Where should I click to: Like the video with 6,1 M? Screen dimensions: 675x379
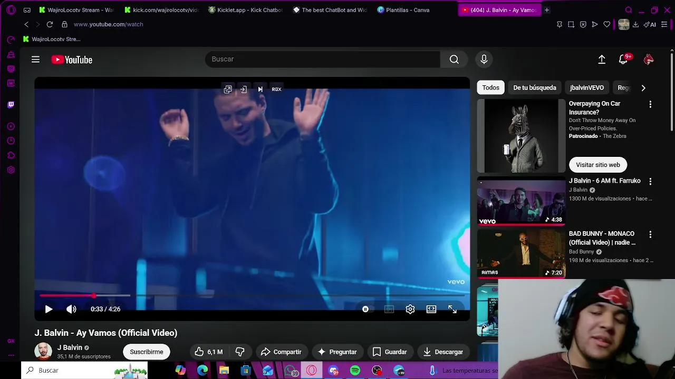(x=209, y=352)
